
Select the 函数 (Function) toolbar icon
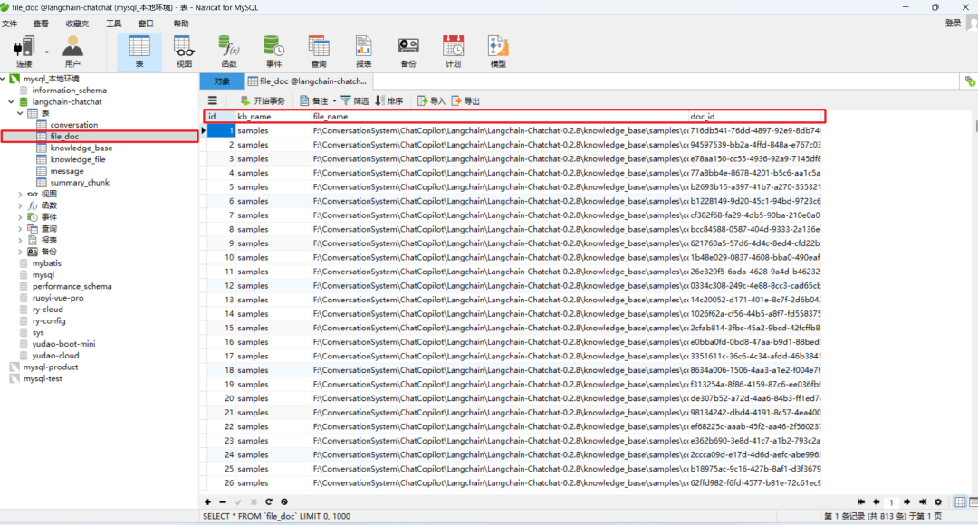(229, 52)
